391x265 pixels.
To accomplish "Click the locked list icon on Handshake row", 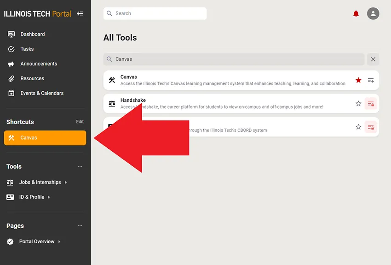I will [371, 103].
